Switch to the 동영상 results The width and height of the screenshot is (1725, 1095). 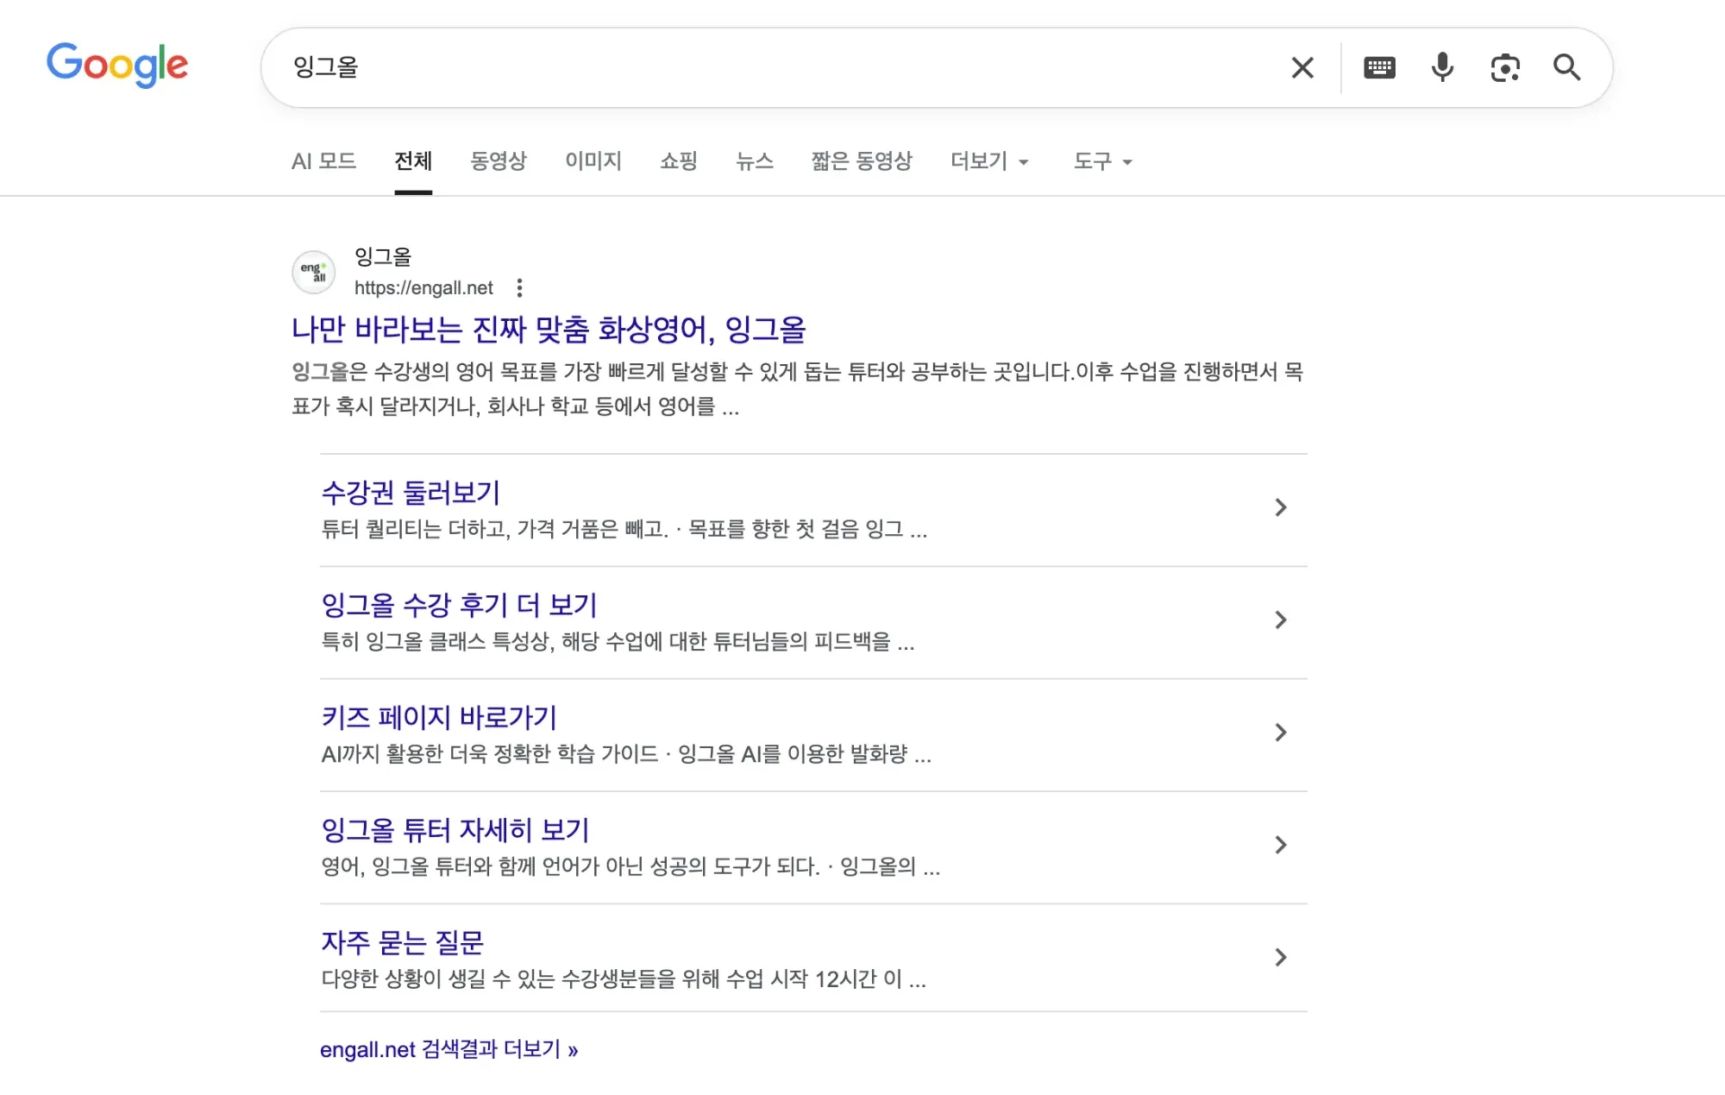point(498,161)
